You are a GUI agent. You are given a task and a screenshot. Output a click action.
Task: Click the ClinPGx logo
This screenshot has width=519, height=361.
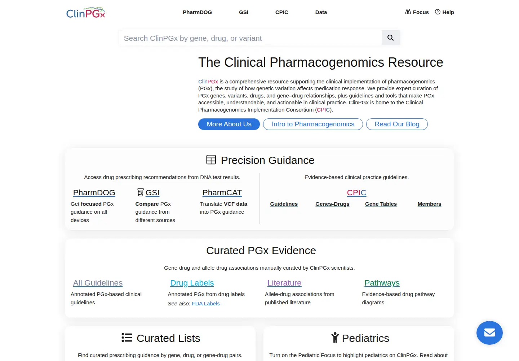[85, 13]
